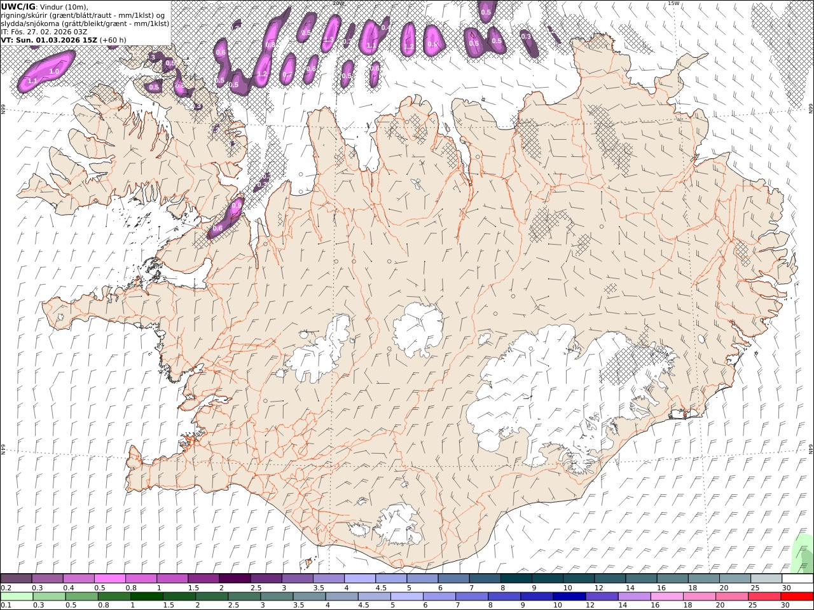Viewport: 814px width, 610px height.
Task: Click the darkest purple 2 swatch in purple legend
Action: [235, 579]
